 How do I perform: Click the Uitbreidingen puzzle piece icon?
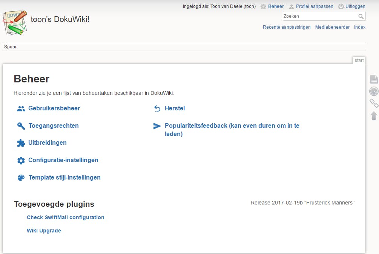coord(21,143)
